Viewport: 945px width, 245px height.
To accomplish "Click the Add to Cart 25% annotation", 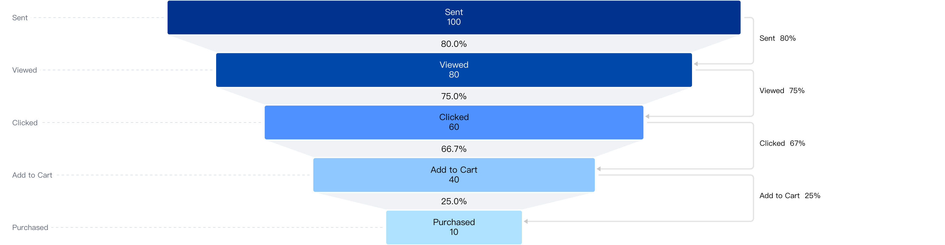I will [790, 196].
